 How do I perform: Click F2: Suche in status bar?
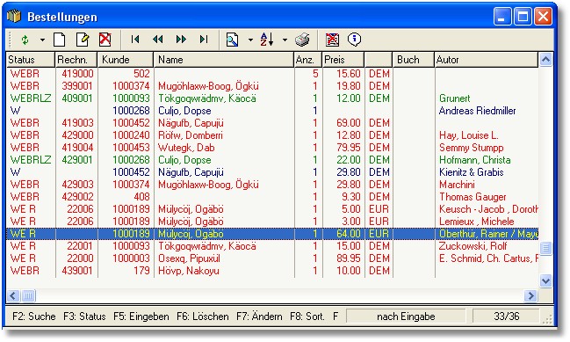coord(33,317)
